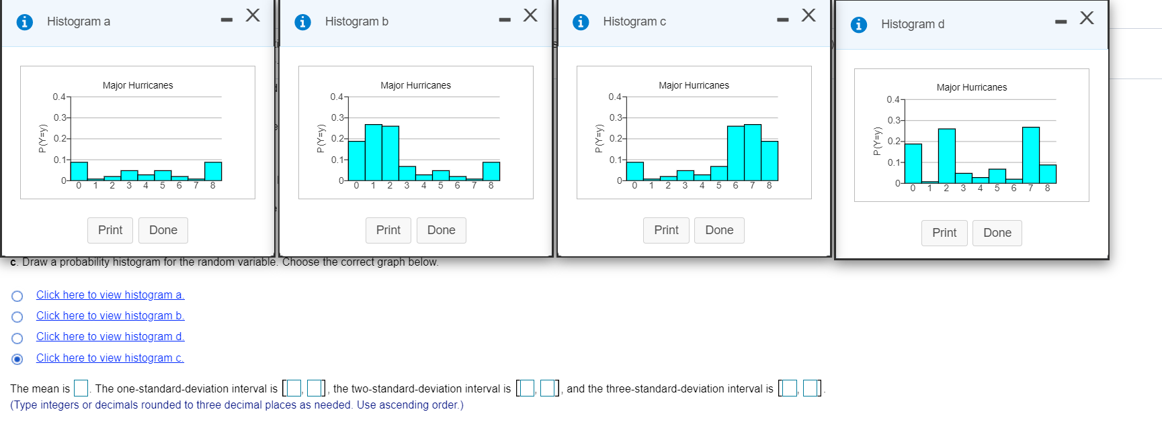Click Done in Histogram c dialog
Image resolution: width=1162 pixels, height=424 pixels.
click(x=719, y=230)
